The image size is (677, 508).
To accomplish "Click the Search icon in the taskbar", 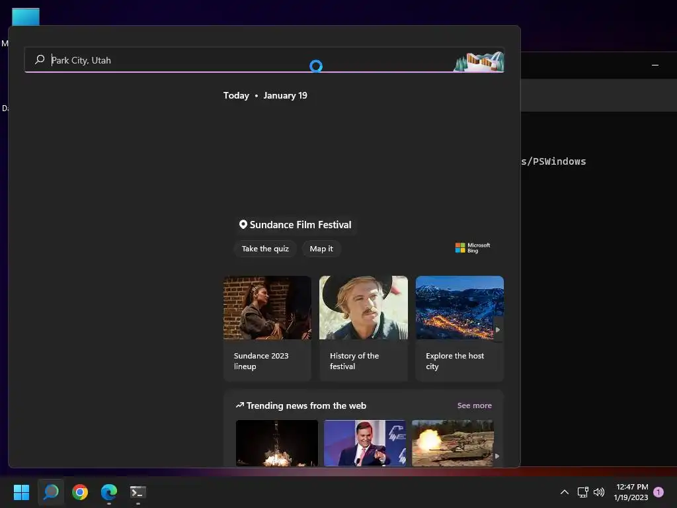I will (51, 492).
